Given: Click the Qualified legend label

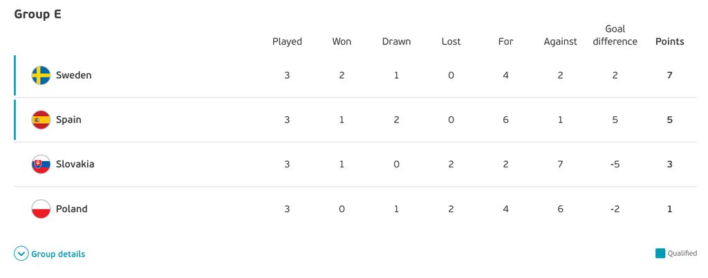Looking at the screenshot, I should 682,254.
